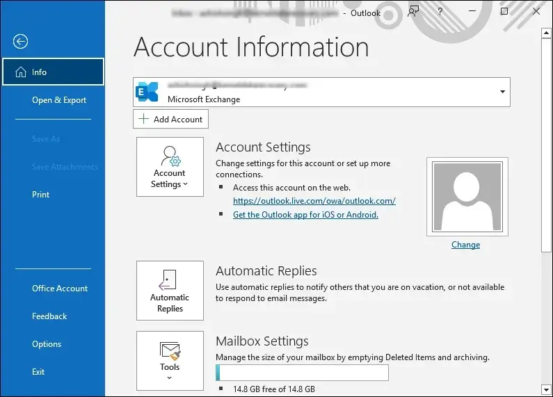Click the Account Information heading

click(252, 47)
